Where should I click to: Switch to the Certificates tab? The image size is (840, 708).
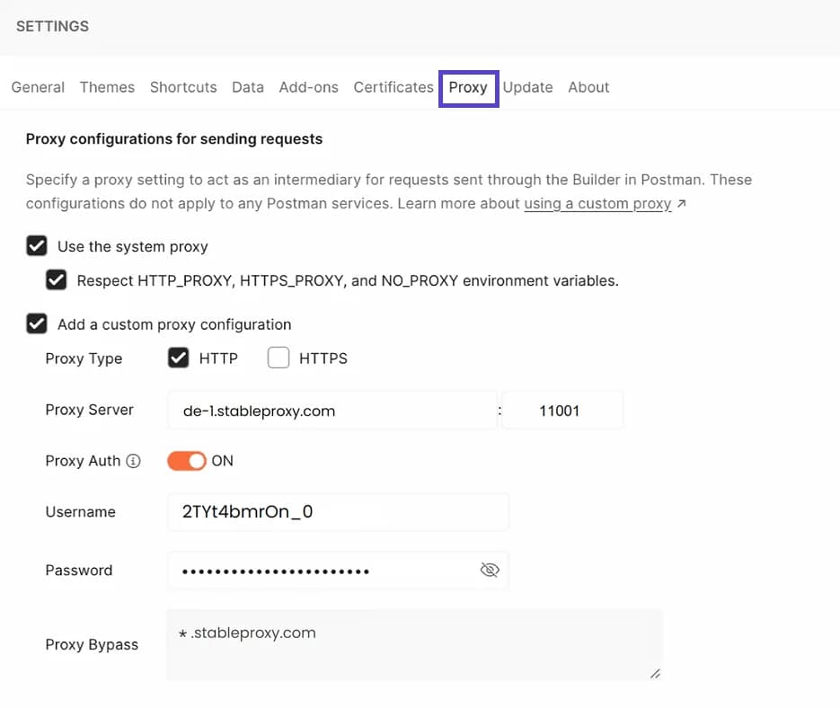(393, 87)
